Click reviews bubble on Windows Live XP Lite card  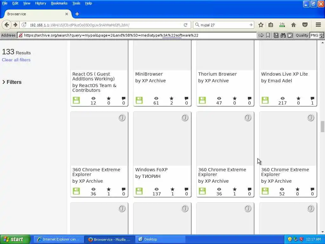tap(312, 98)
